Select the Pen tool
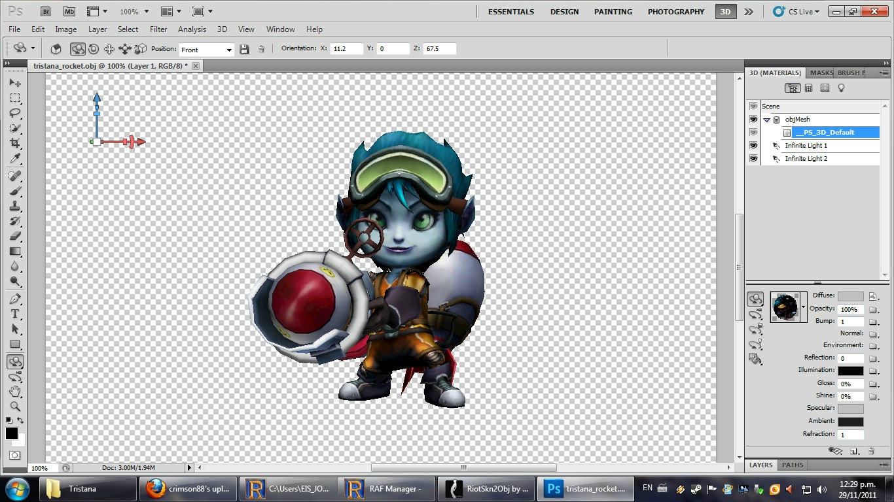This screenshot has height=502, width=894. (x=15, y=299)
